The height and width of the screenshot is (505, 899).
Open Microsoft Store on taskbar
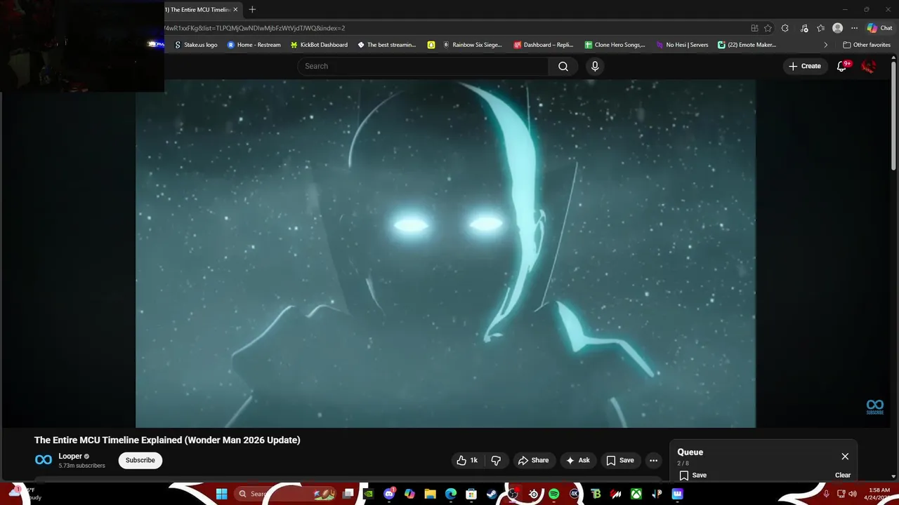(471, 494)
